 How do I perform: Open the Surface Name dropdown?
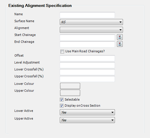(x=91, y=22)
